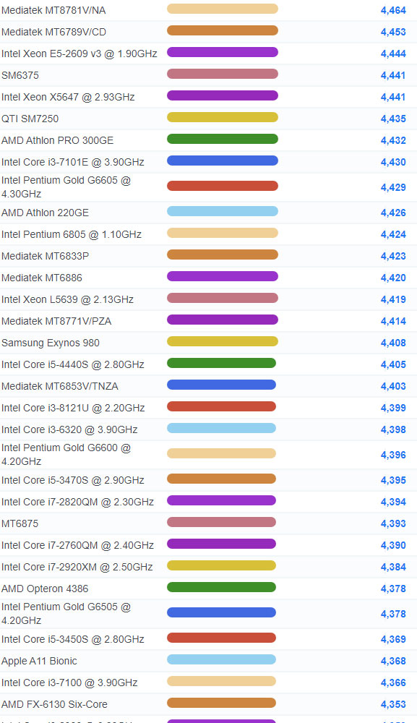Click the 4,408 score for Exynos 980
The image size is (417, 723).
(x=393, y=343)
